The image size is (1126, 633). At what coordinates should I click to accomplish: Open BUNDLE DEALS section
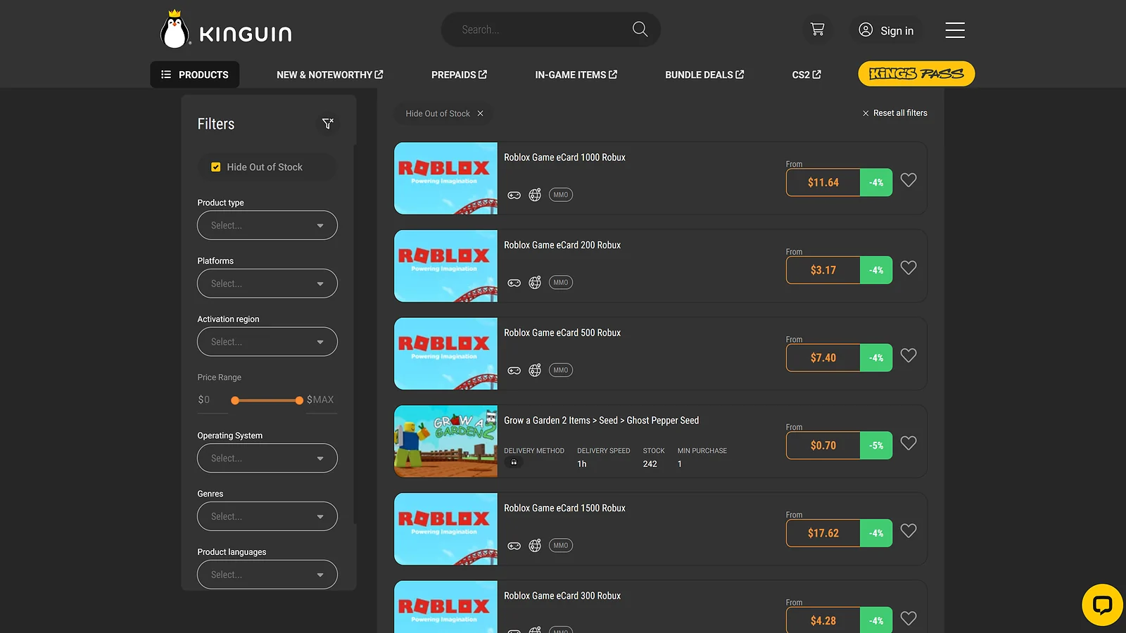704,75
